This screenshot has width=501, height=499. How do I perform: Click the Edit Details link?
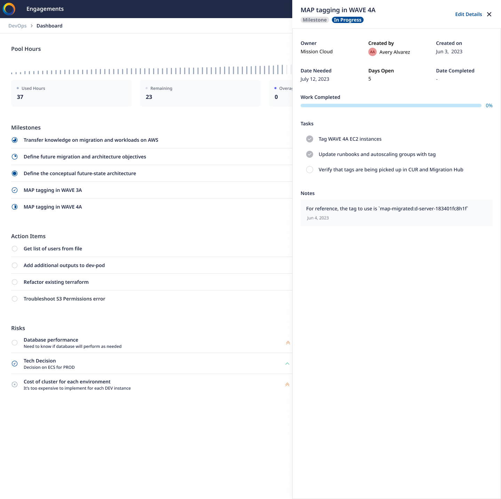pyautogui.click(x=468, y=14)
